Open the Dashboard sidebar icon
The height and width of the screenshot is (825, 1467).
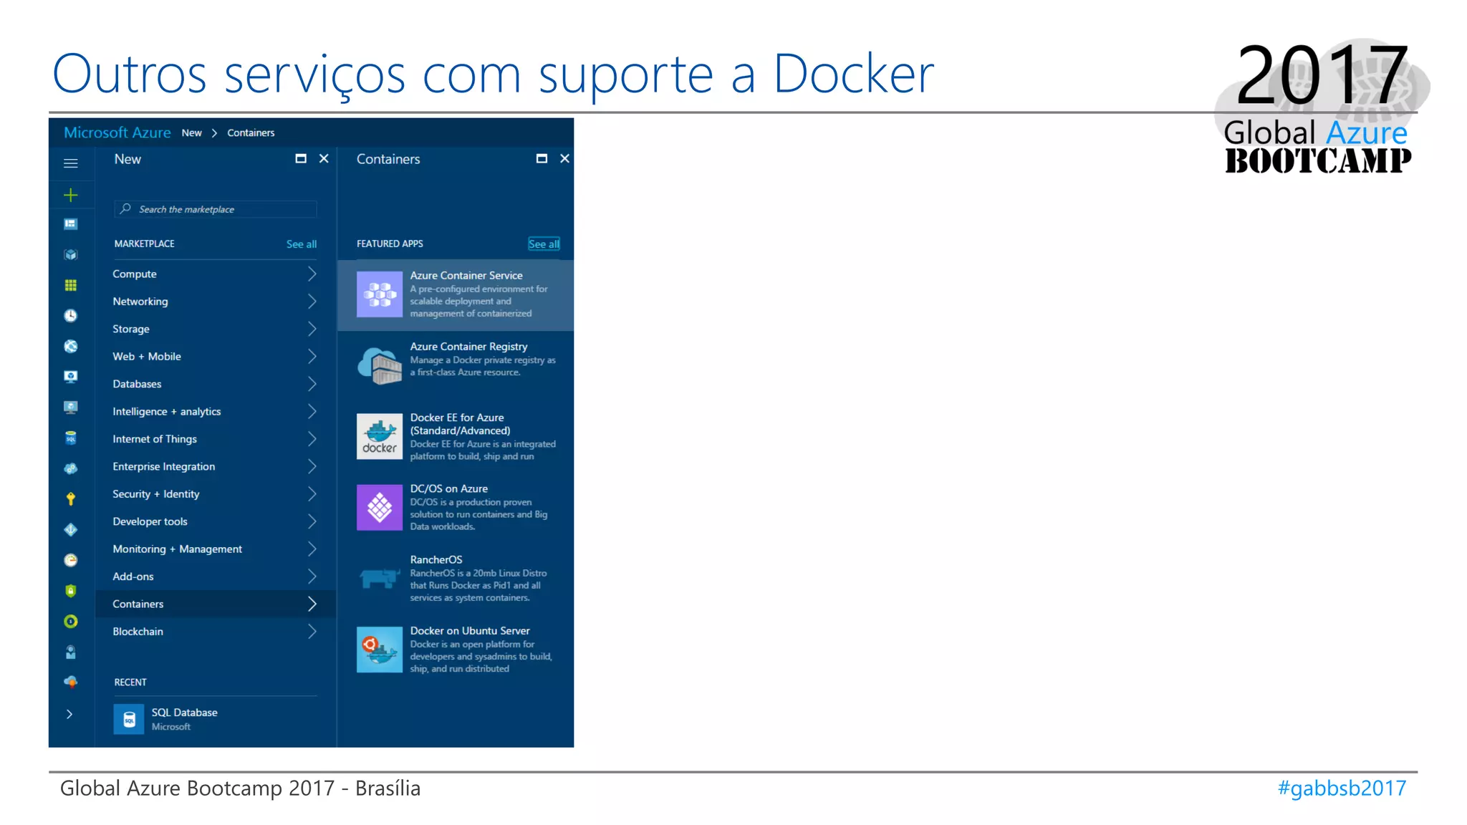coord(70,224)
